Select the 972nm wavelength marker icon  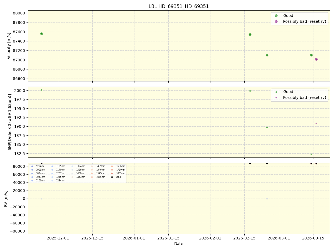coord(32,166)
